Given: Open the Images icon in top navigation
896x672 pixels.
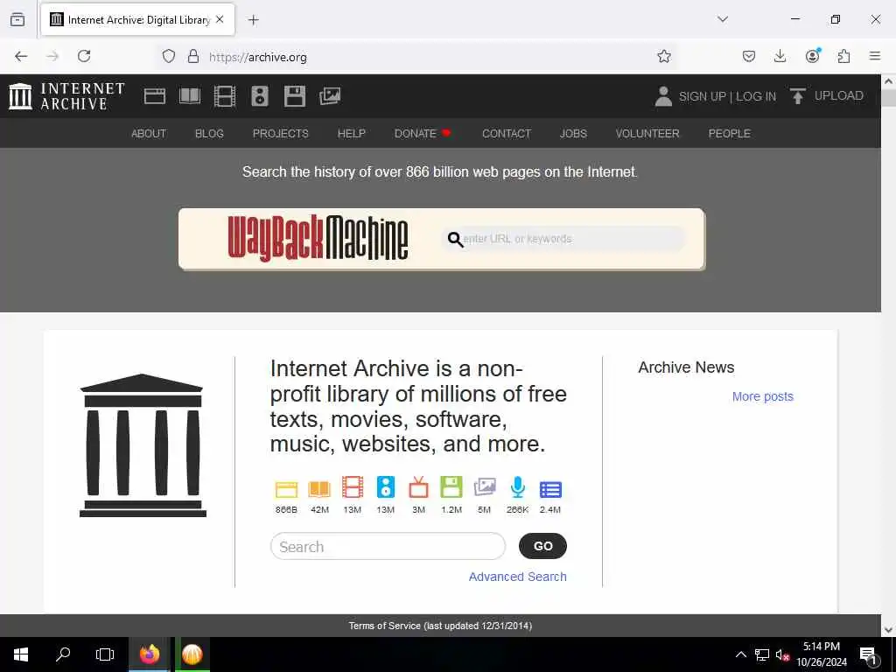Looking at the screenshot, I should [x=330, y=96].
